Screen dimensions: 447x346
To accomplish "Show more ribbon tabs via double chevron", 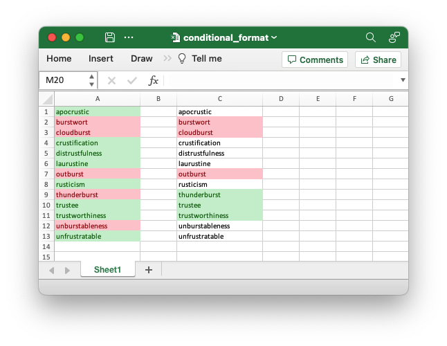I will pos(167,59).
